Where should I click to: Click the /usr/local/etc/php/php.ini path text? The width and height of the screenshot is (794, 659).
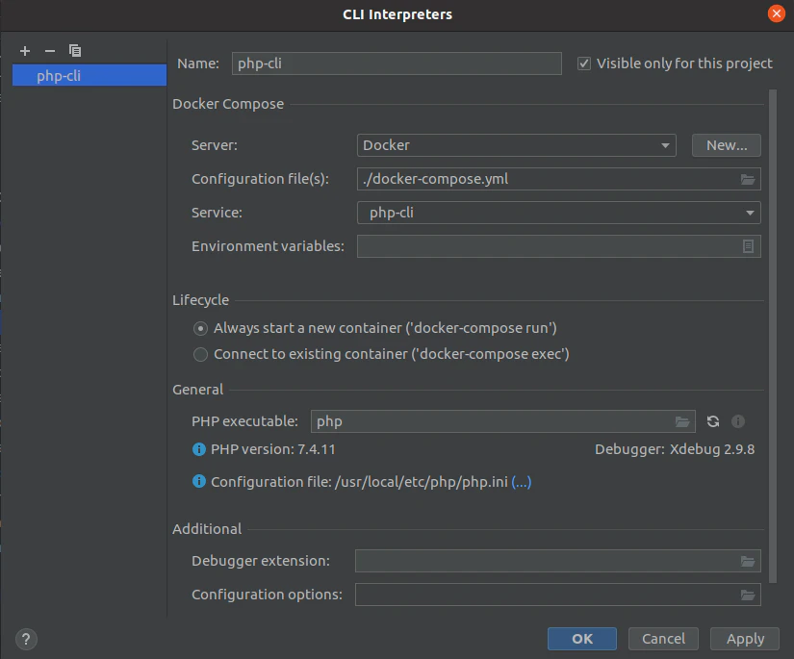pos(422,482)
